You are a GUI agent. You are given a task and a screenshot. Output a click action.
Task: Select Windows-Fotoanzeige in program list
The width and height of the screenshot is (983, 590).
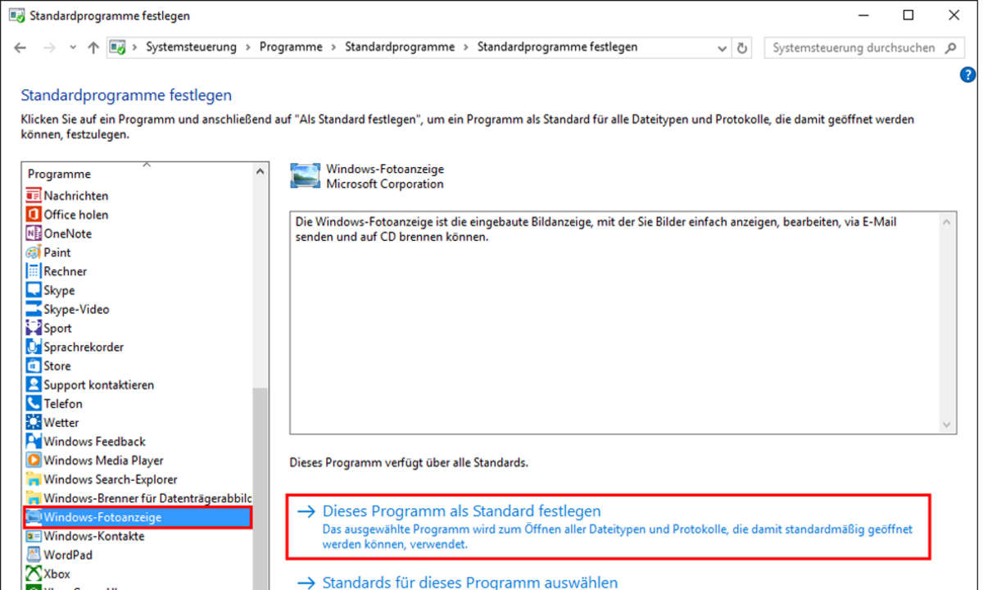click(x=138, y=517)
